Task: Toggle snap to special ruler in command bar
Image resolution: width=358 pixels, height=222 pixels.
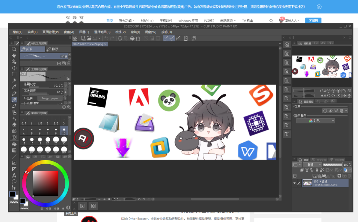Action: (x=172, y=38)
